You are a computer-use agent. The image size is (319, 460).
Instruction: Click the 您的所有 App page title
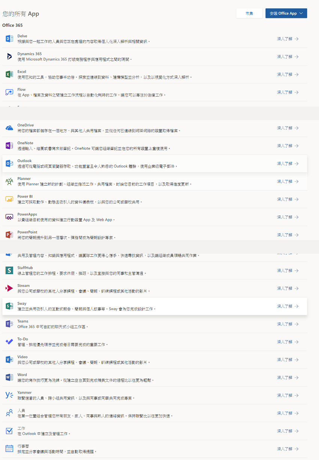pyautogui.click(x=21, y=14)
